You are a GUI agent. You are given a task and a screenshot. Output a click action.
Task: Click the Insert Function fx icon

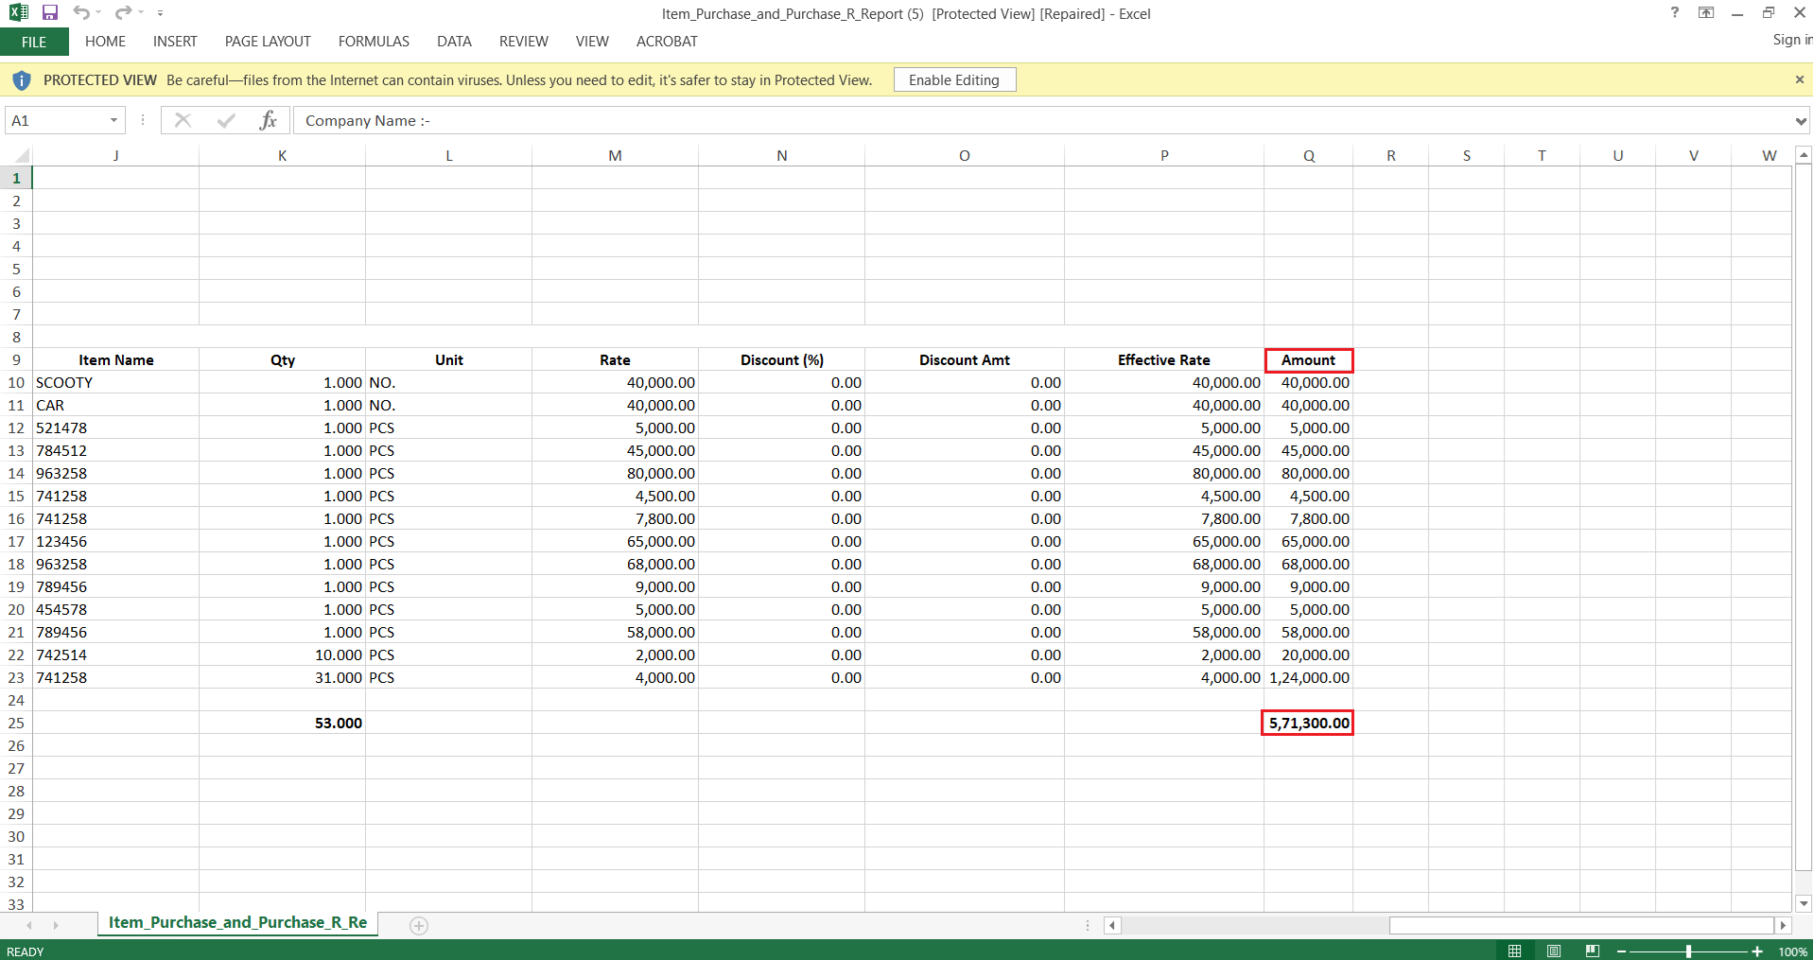coord(268,120)
